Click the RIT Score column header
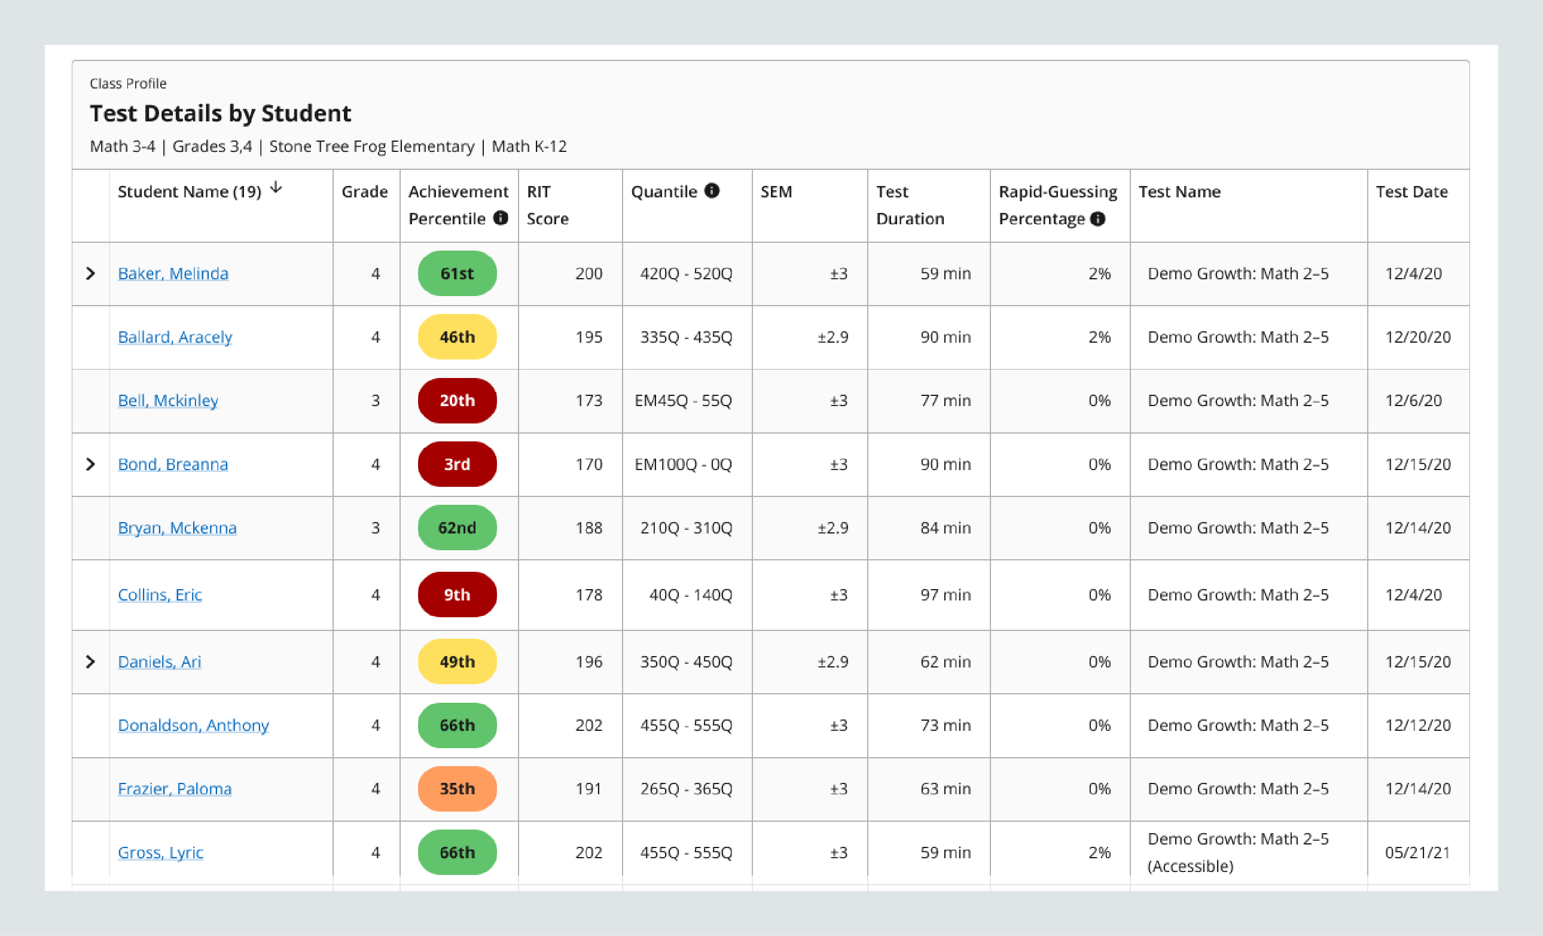This screenshot has height=936, width=1543. pos(547,205)
